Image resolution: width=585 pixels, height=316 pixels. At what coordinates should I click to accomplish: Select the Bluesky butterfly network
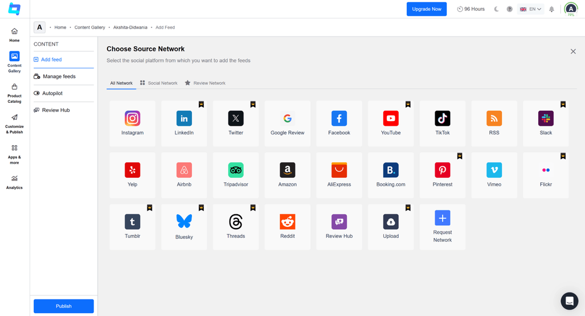(184, 227)
